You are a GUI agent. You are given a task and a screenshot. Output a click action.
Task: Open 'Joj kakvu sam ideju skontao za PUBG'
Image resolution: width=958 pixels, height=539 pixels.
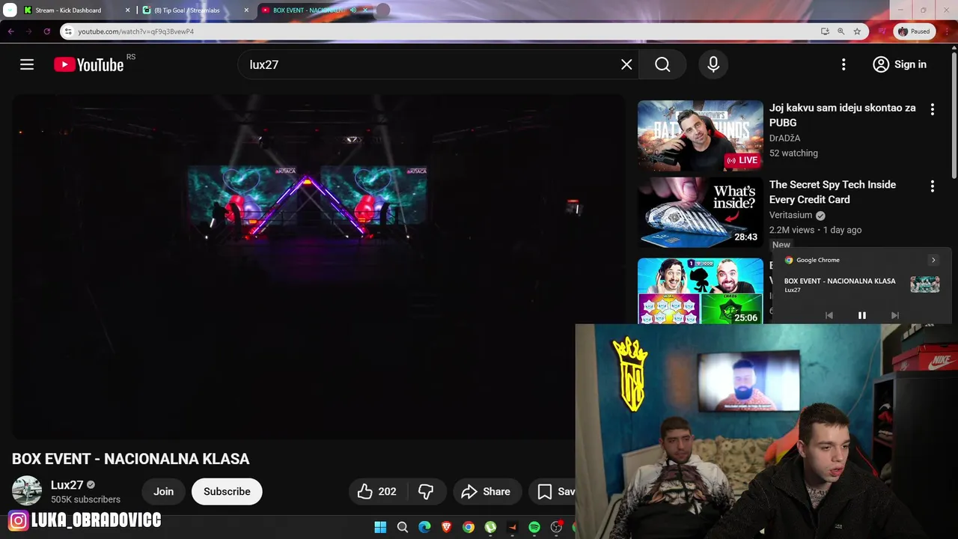point(843,115)
